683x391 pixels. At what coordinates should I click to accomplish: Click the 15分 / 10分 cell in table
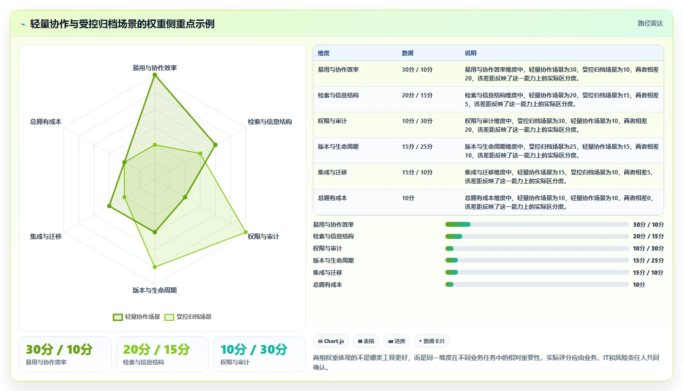[417, 172]
